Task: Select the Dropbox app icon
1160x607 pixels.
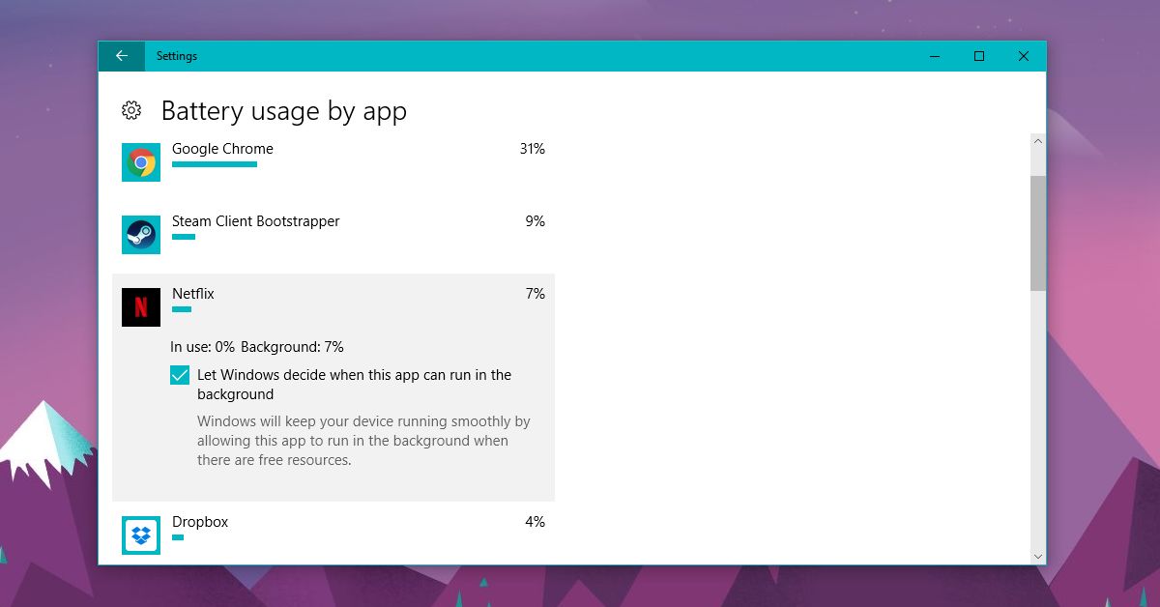Action: click(141, 535)
